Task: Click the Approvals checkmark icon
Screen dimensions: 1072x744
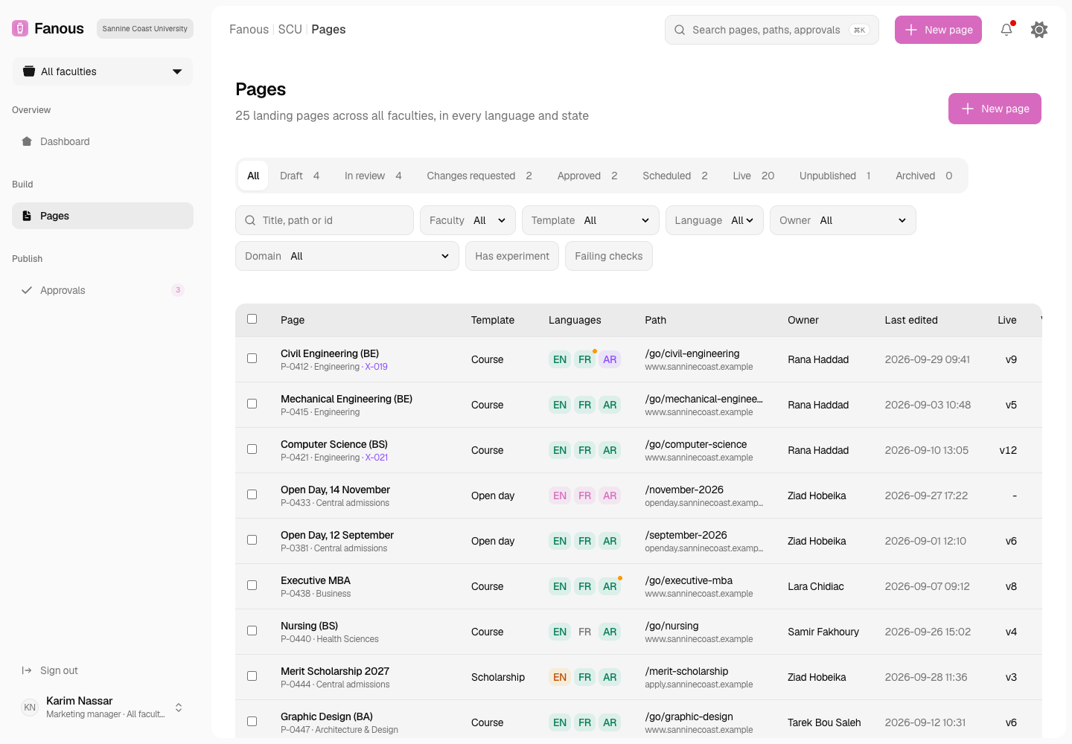Action: tap(27, 290)
